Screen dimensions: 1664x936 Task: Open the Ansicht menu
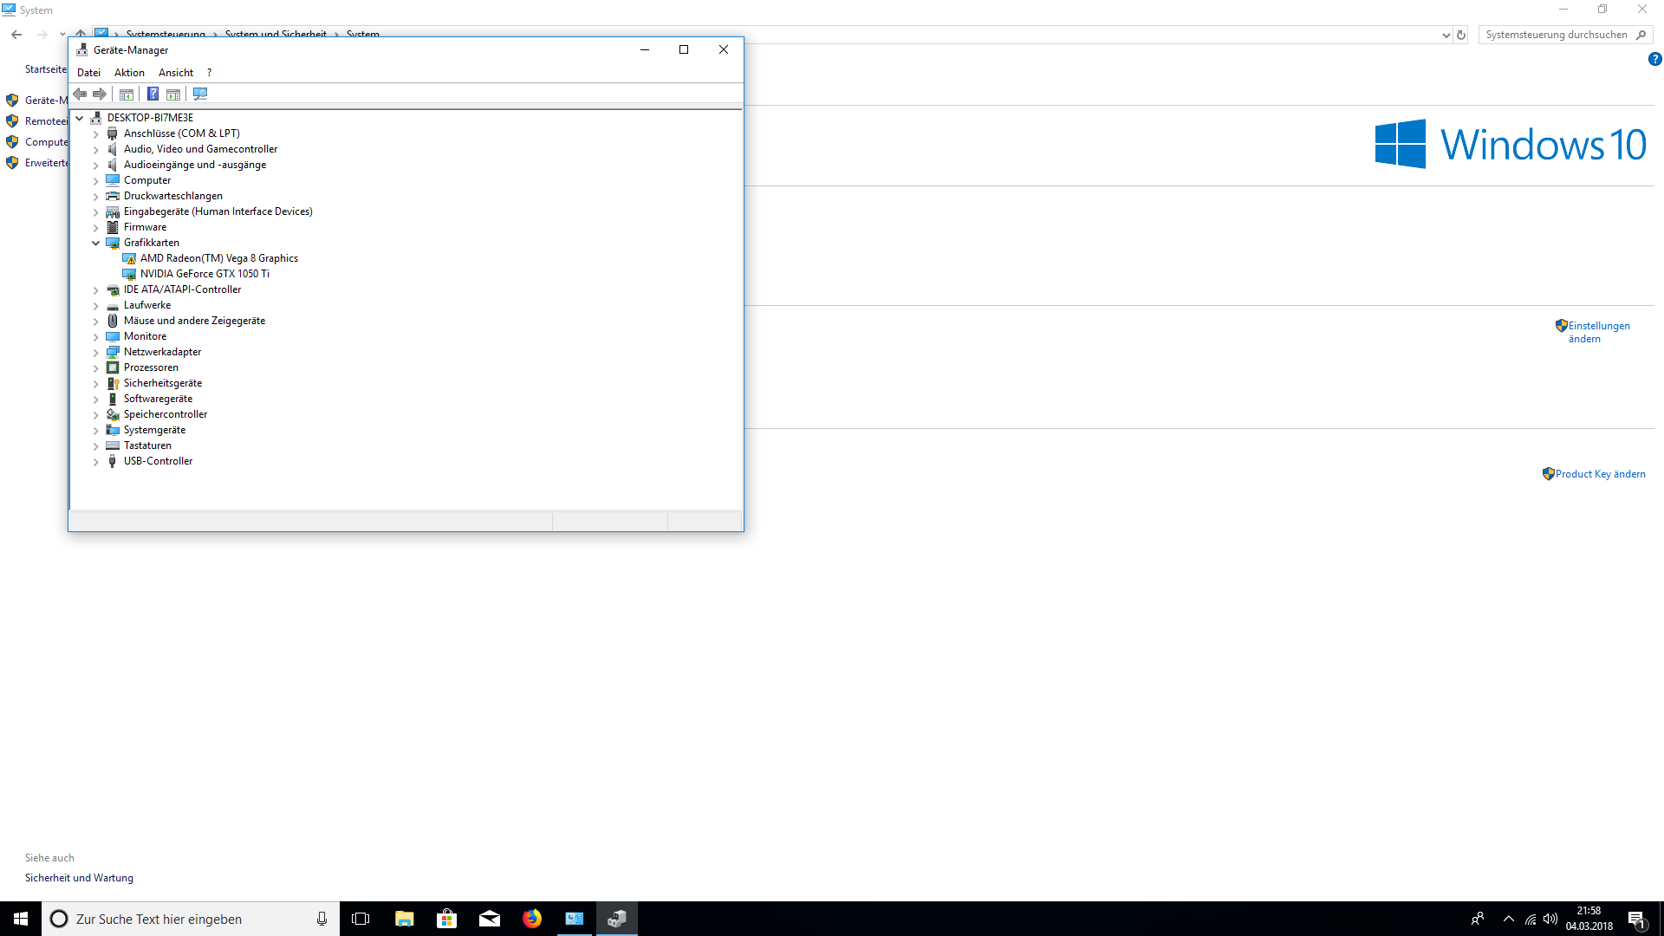(176, 73)
